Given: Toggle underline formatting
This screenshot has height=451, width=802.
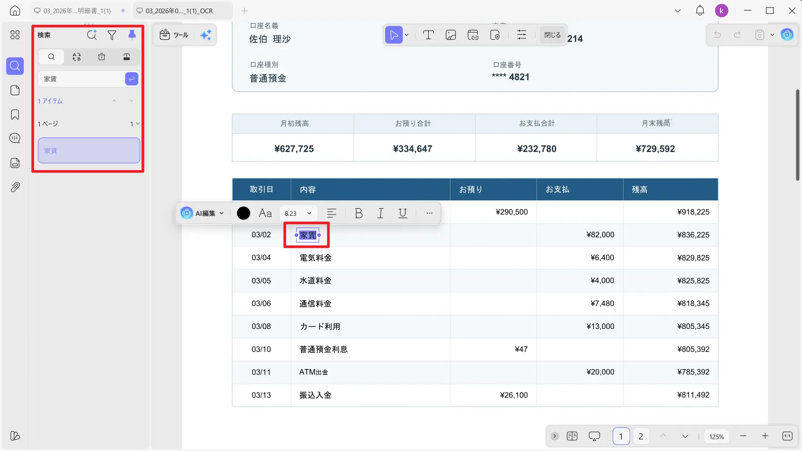Looking at the screenshot, I should [402, 213].
